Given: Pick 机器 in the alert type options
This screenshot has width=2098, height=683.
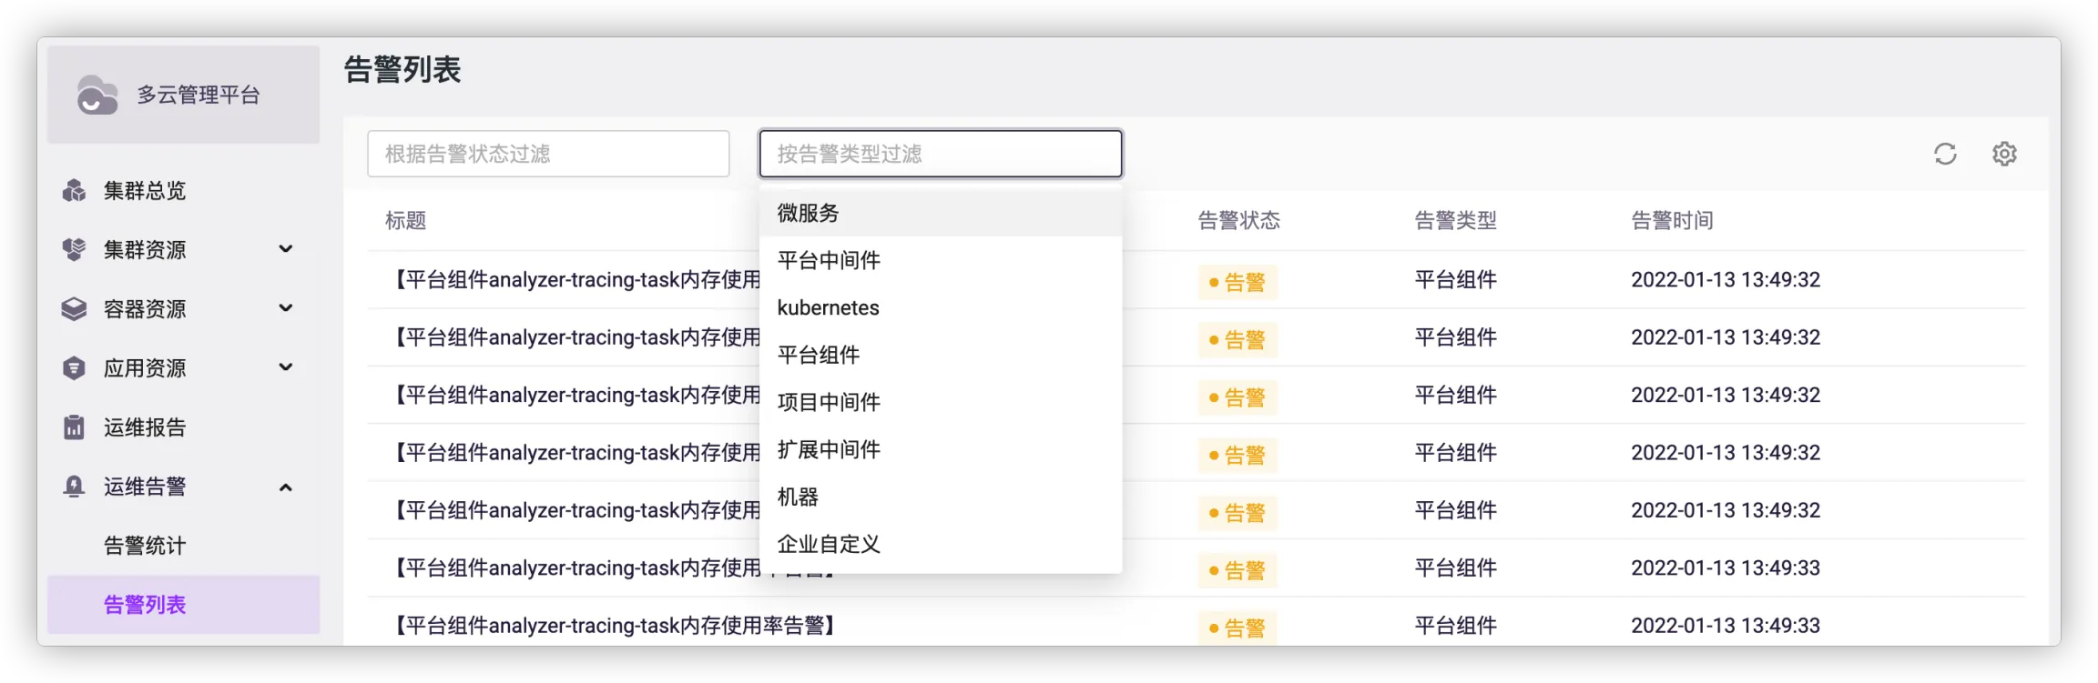Looking at the screenshot, I should (798, 497).
